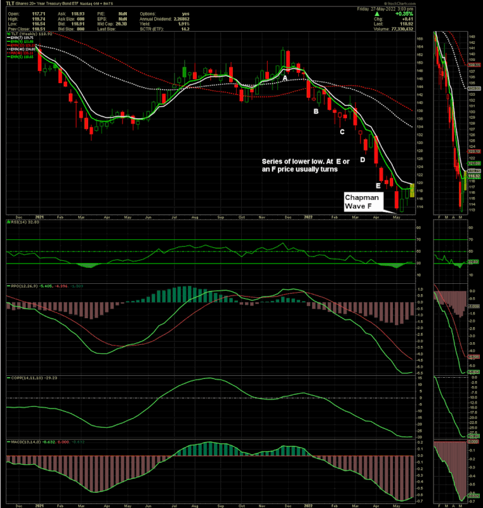
Task: Click the BCTR (ETF) value 14.2
Action: 185,29
